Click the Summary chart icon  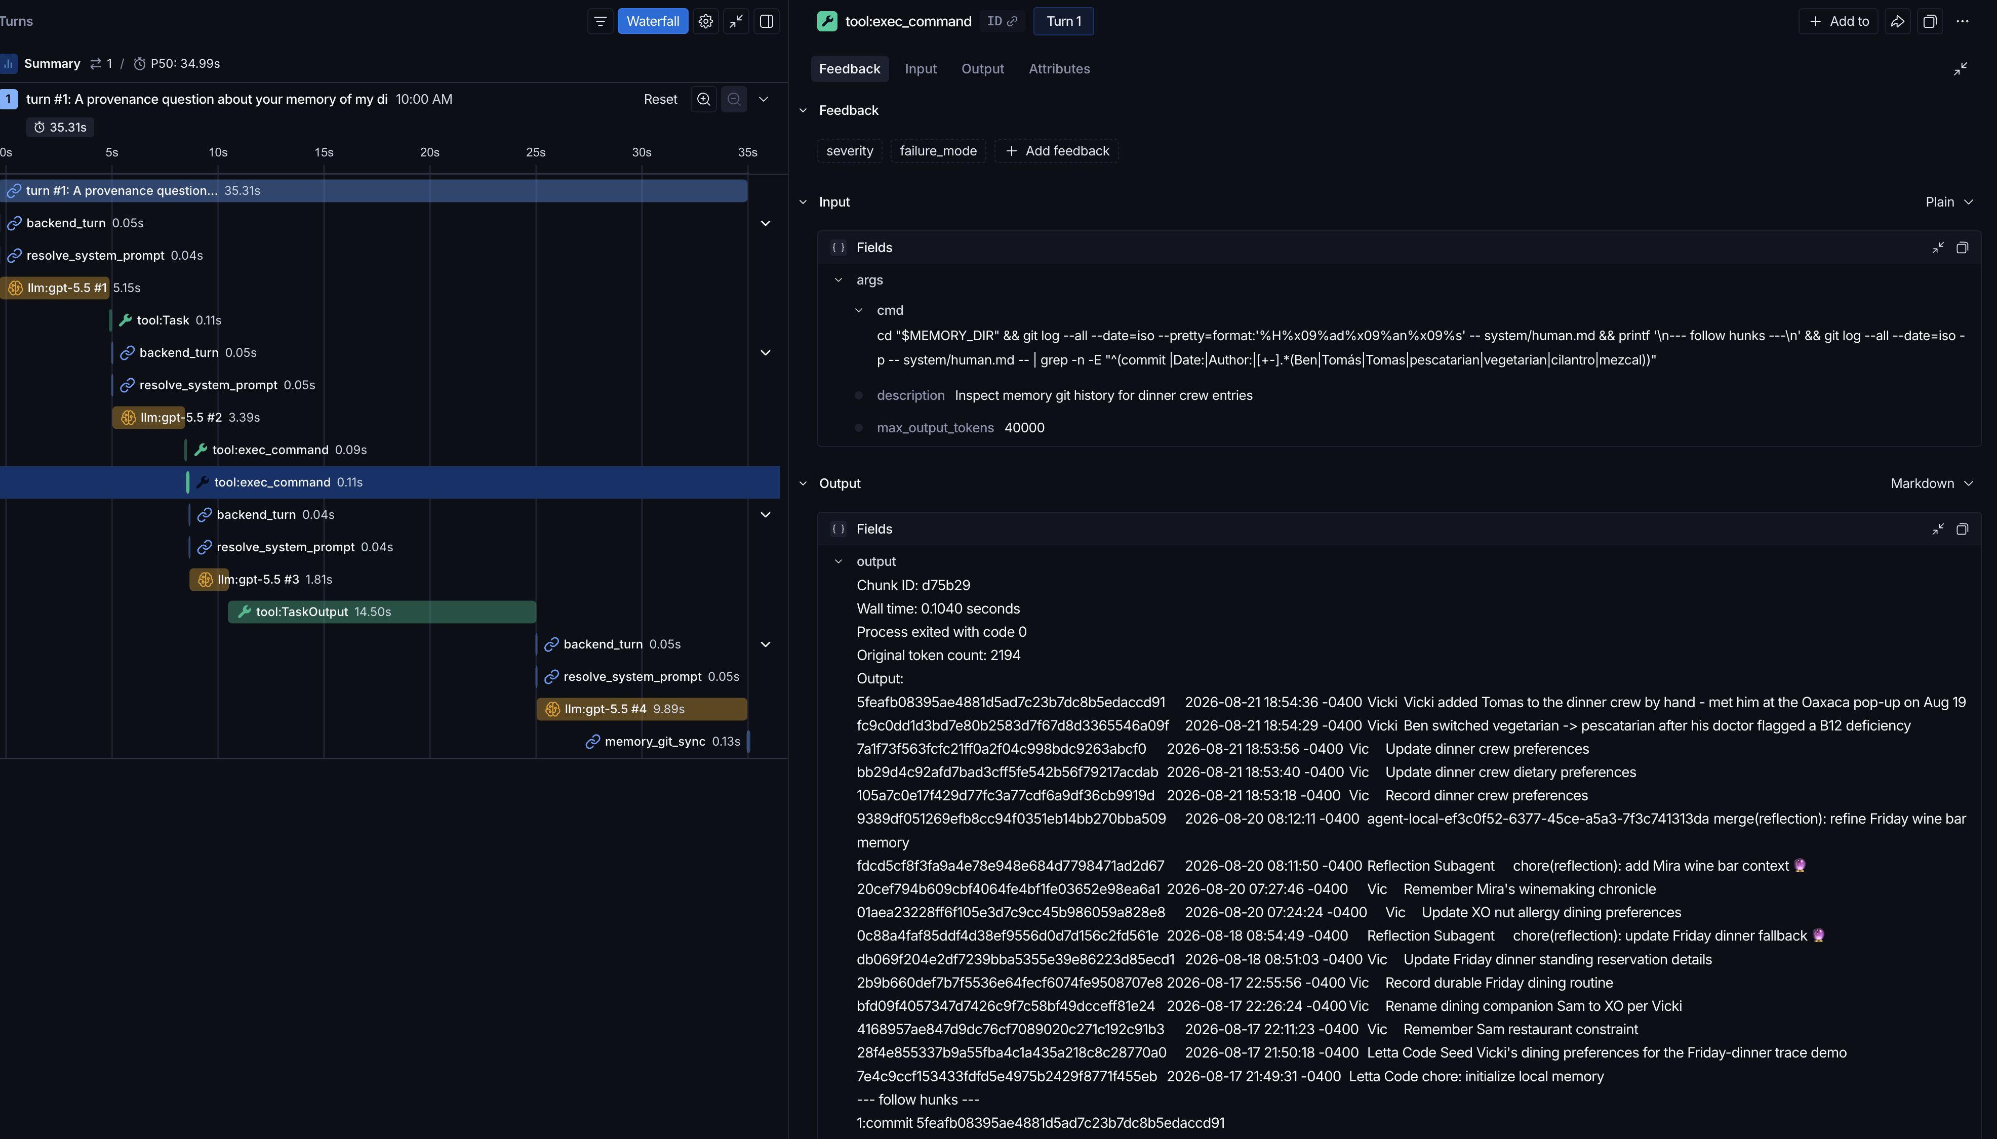pos(9,63)
